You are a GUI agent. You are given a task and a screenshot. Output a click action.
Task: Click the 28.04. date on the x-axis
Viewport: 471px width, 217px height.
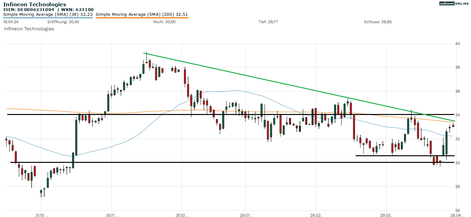click(x=456, y=215)
